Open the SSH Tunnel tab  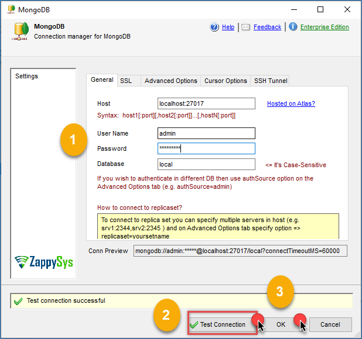pos(271,81)
